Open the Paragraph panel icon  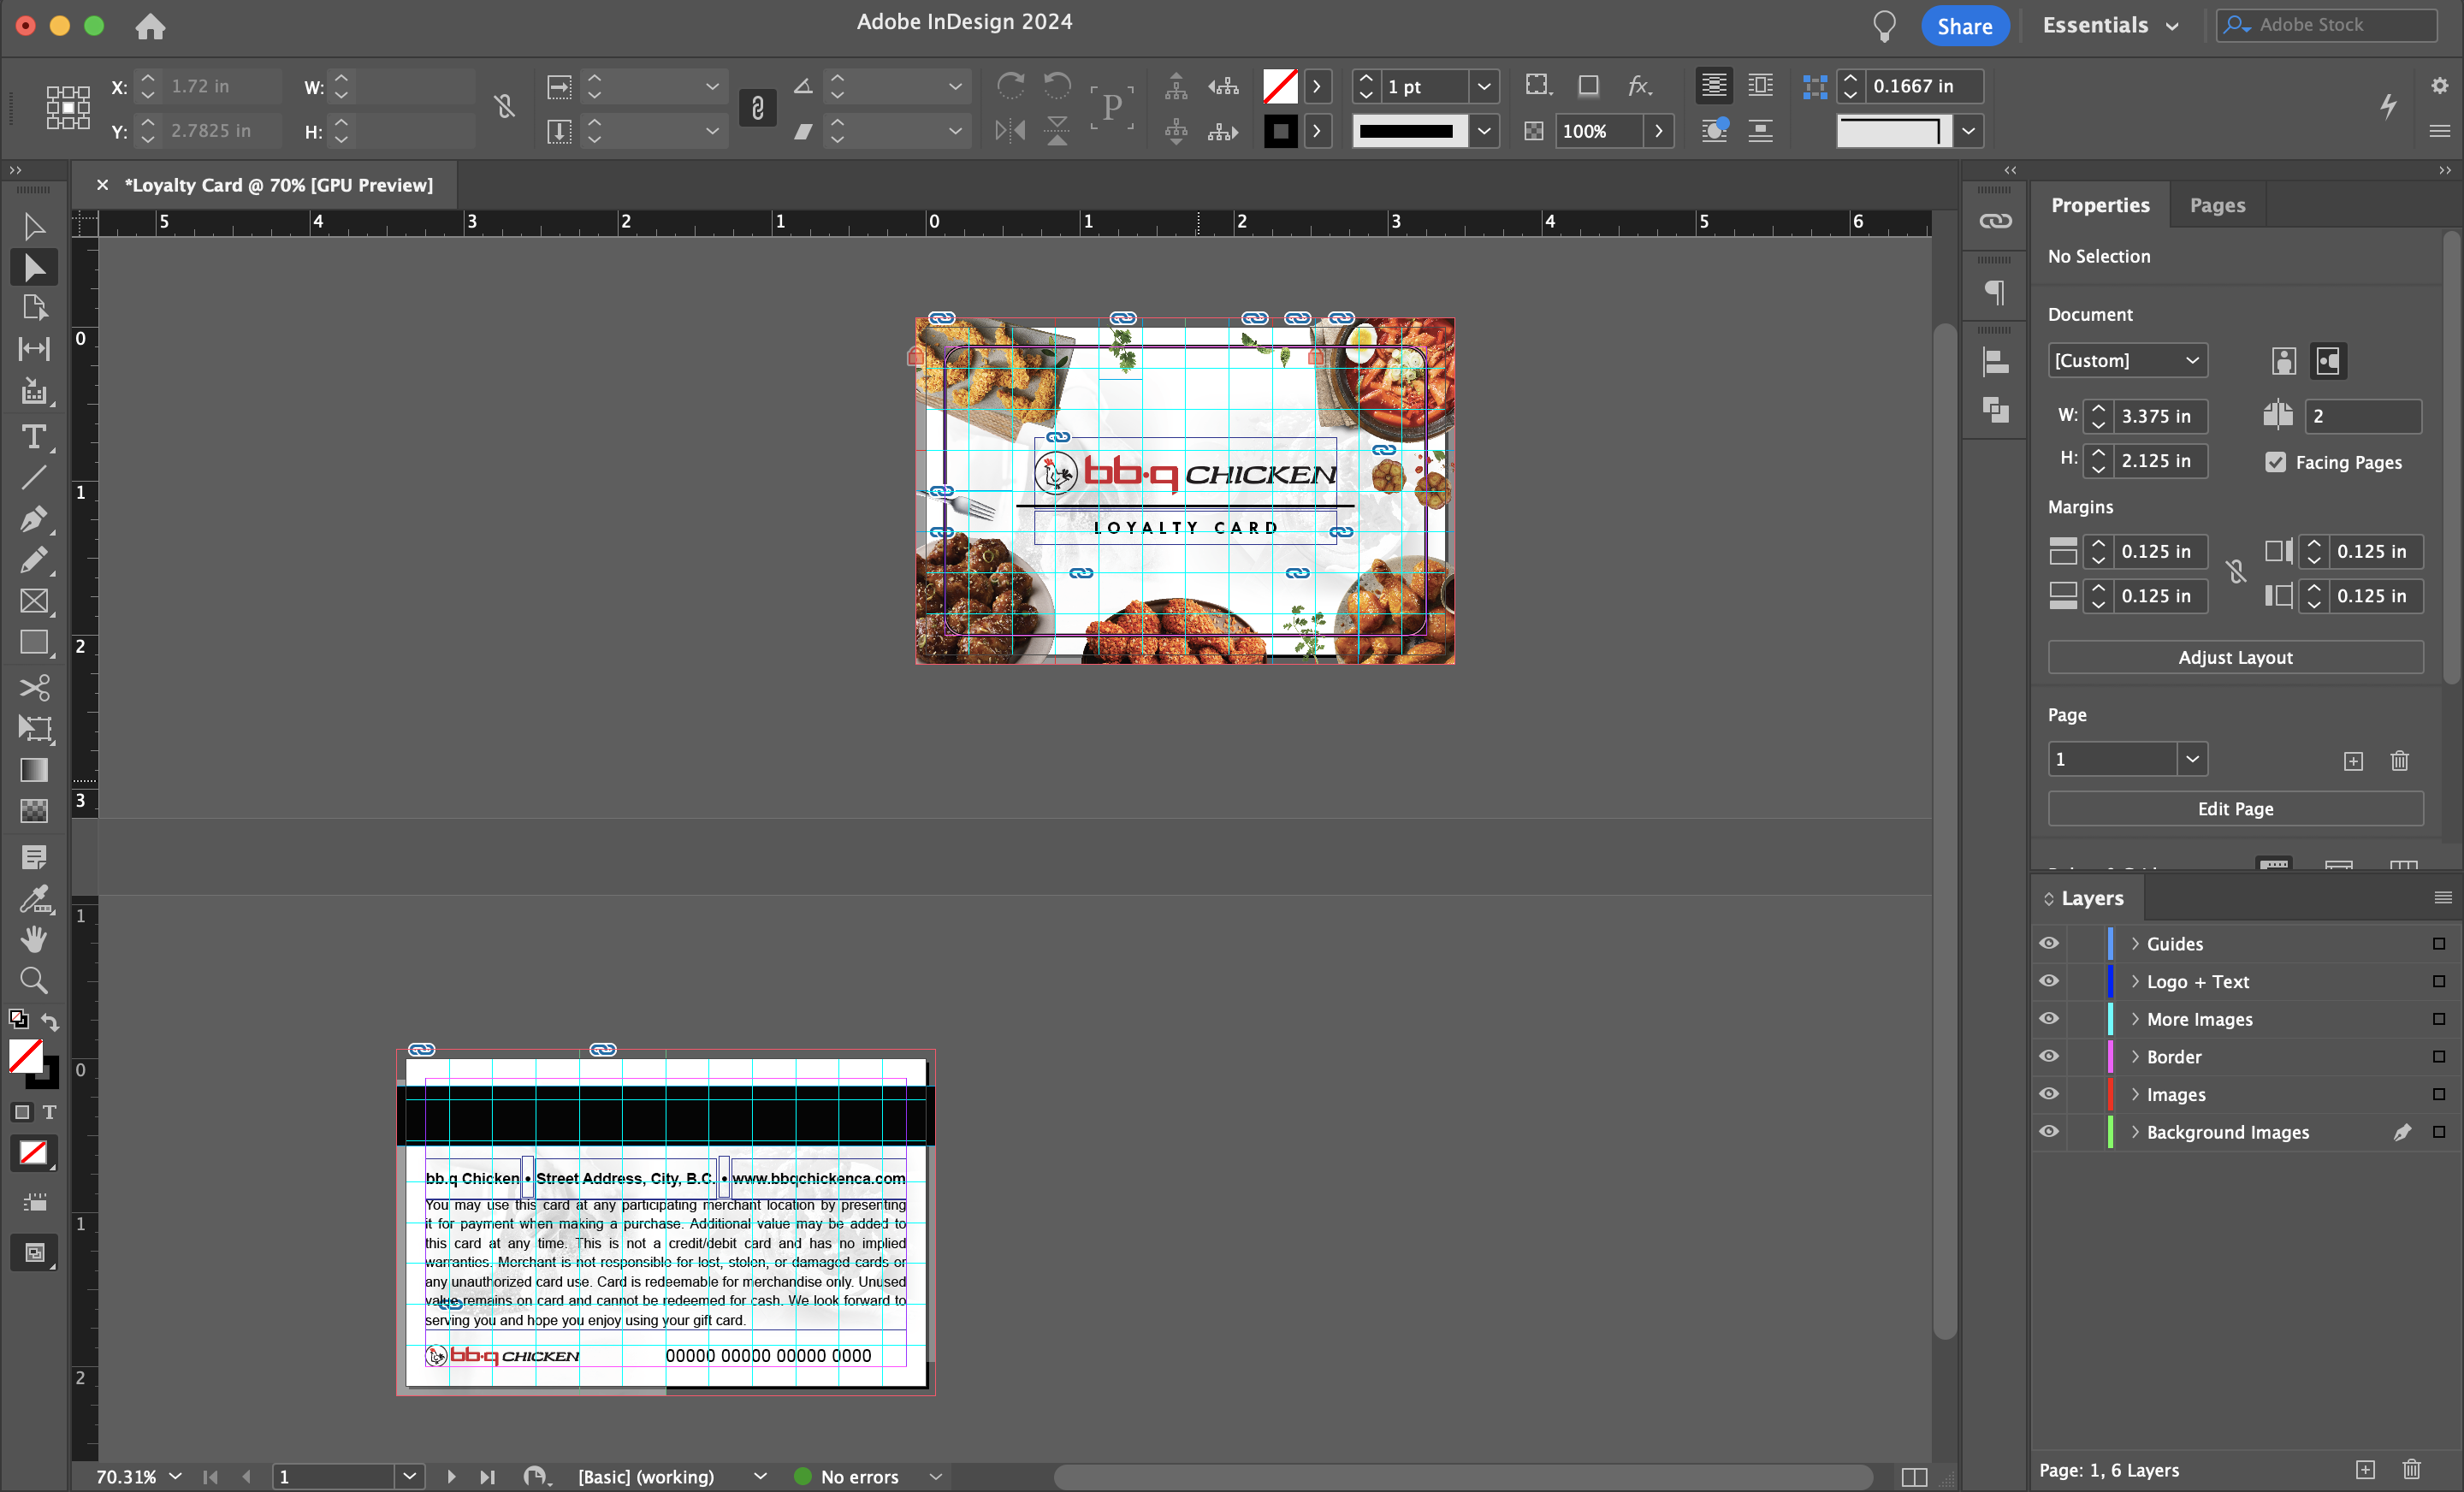1995,292
